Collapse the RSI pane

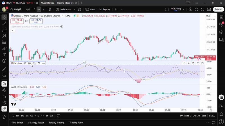(198, 63)
